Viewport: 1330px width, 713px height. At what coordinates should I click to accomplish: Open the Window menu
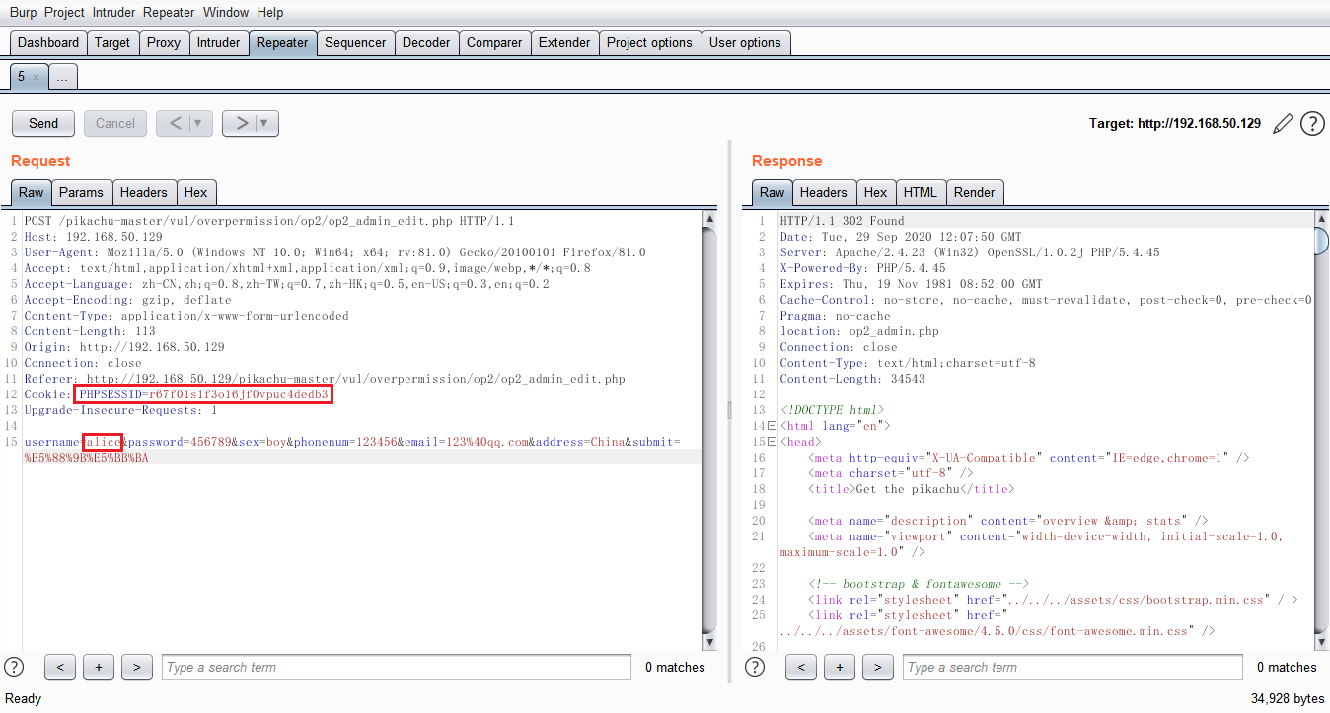(x=226, y=13)
